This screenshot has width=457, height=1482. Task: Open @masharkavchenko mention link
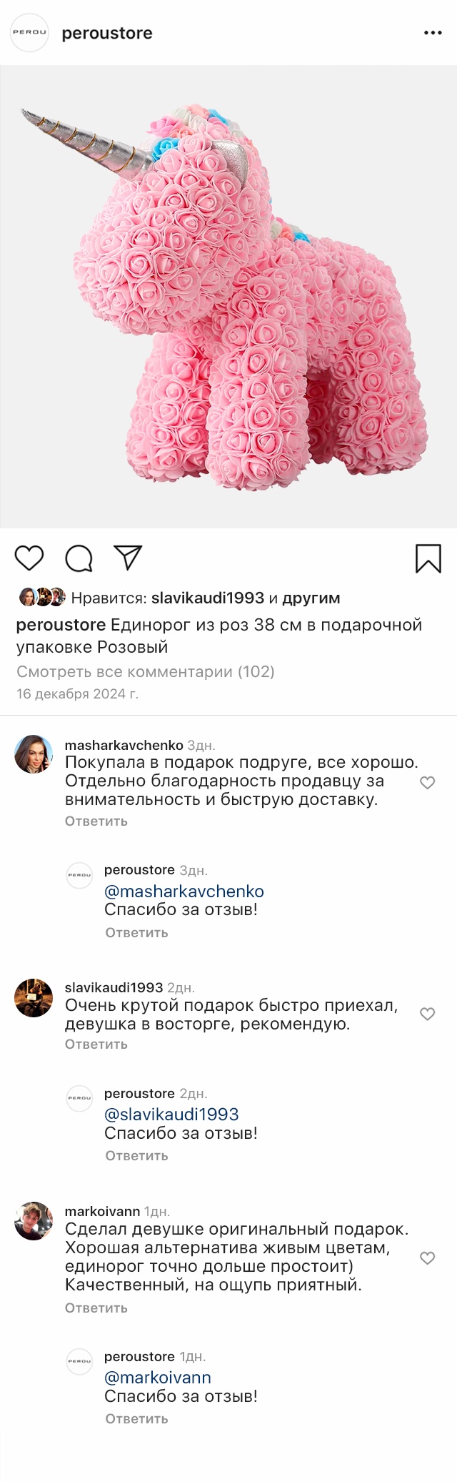(184, 891)
